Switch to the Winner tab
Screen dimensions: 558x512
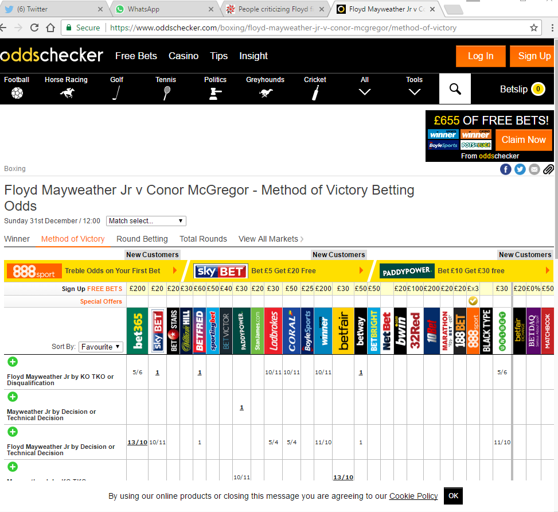coord(17,239)
